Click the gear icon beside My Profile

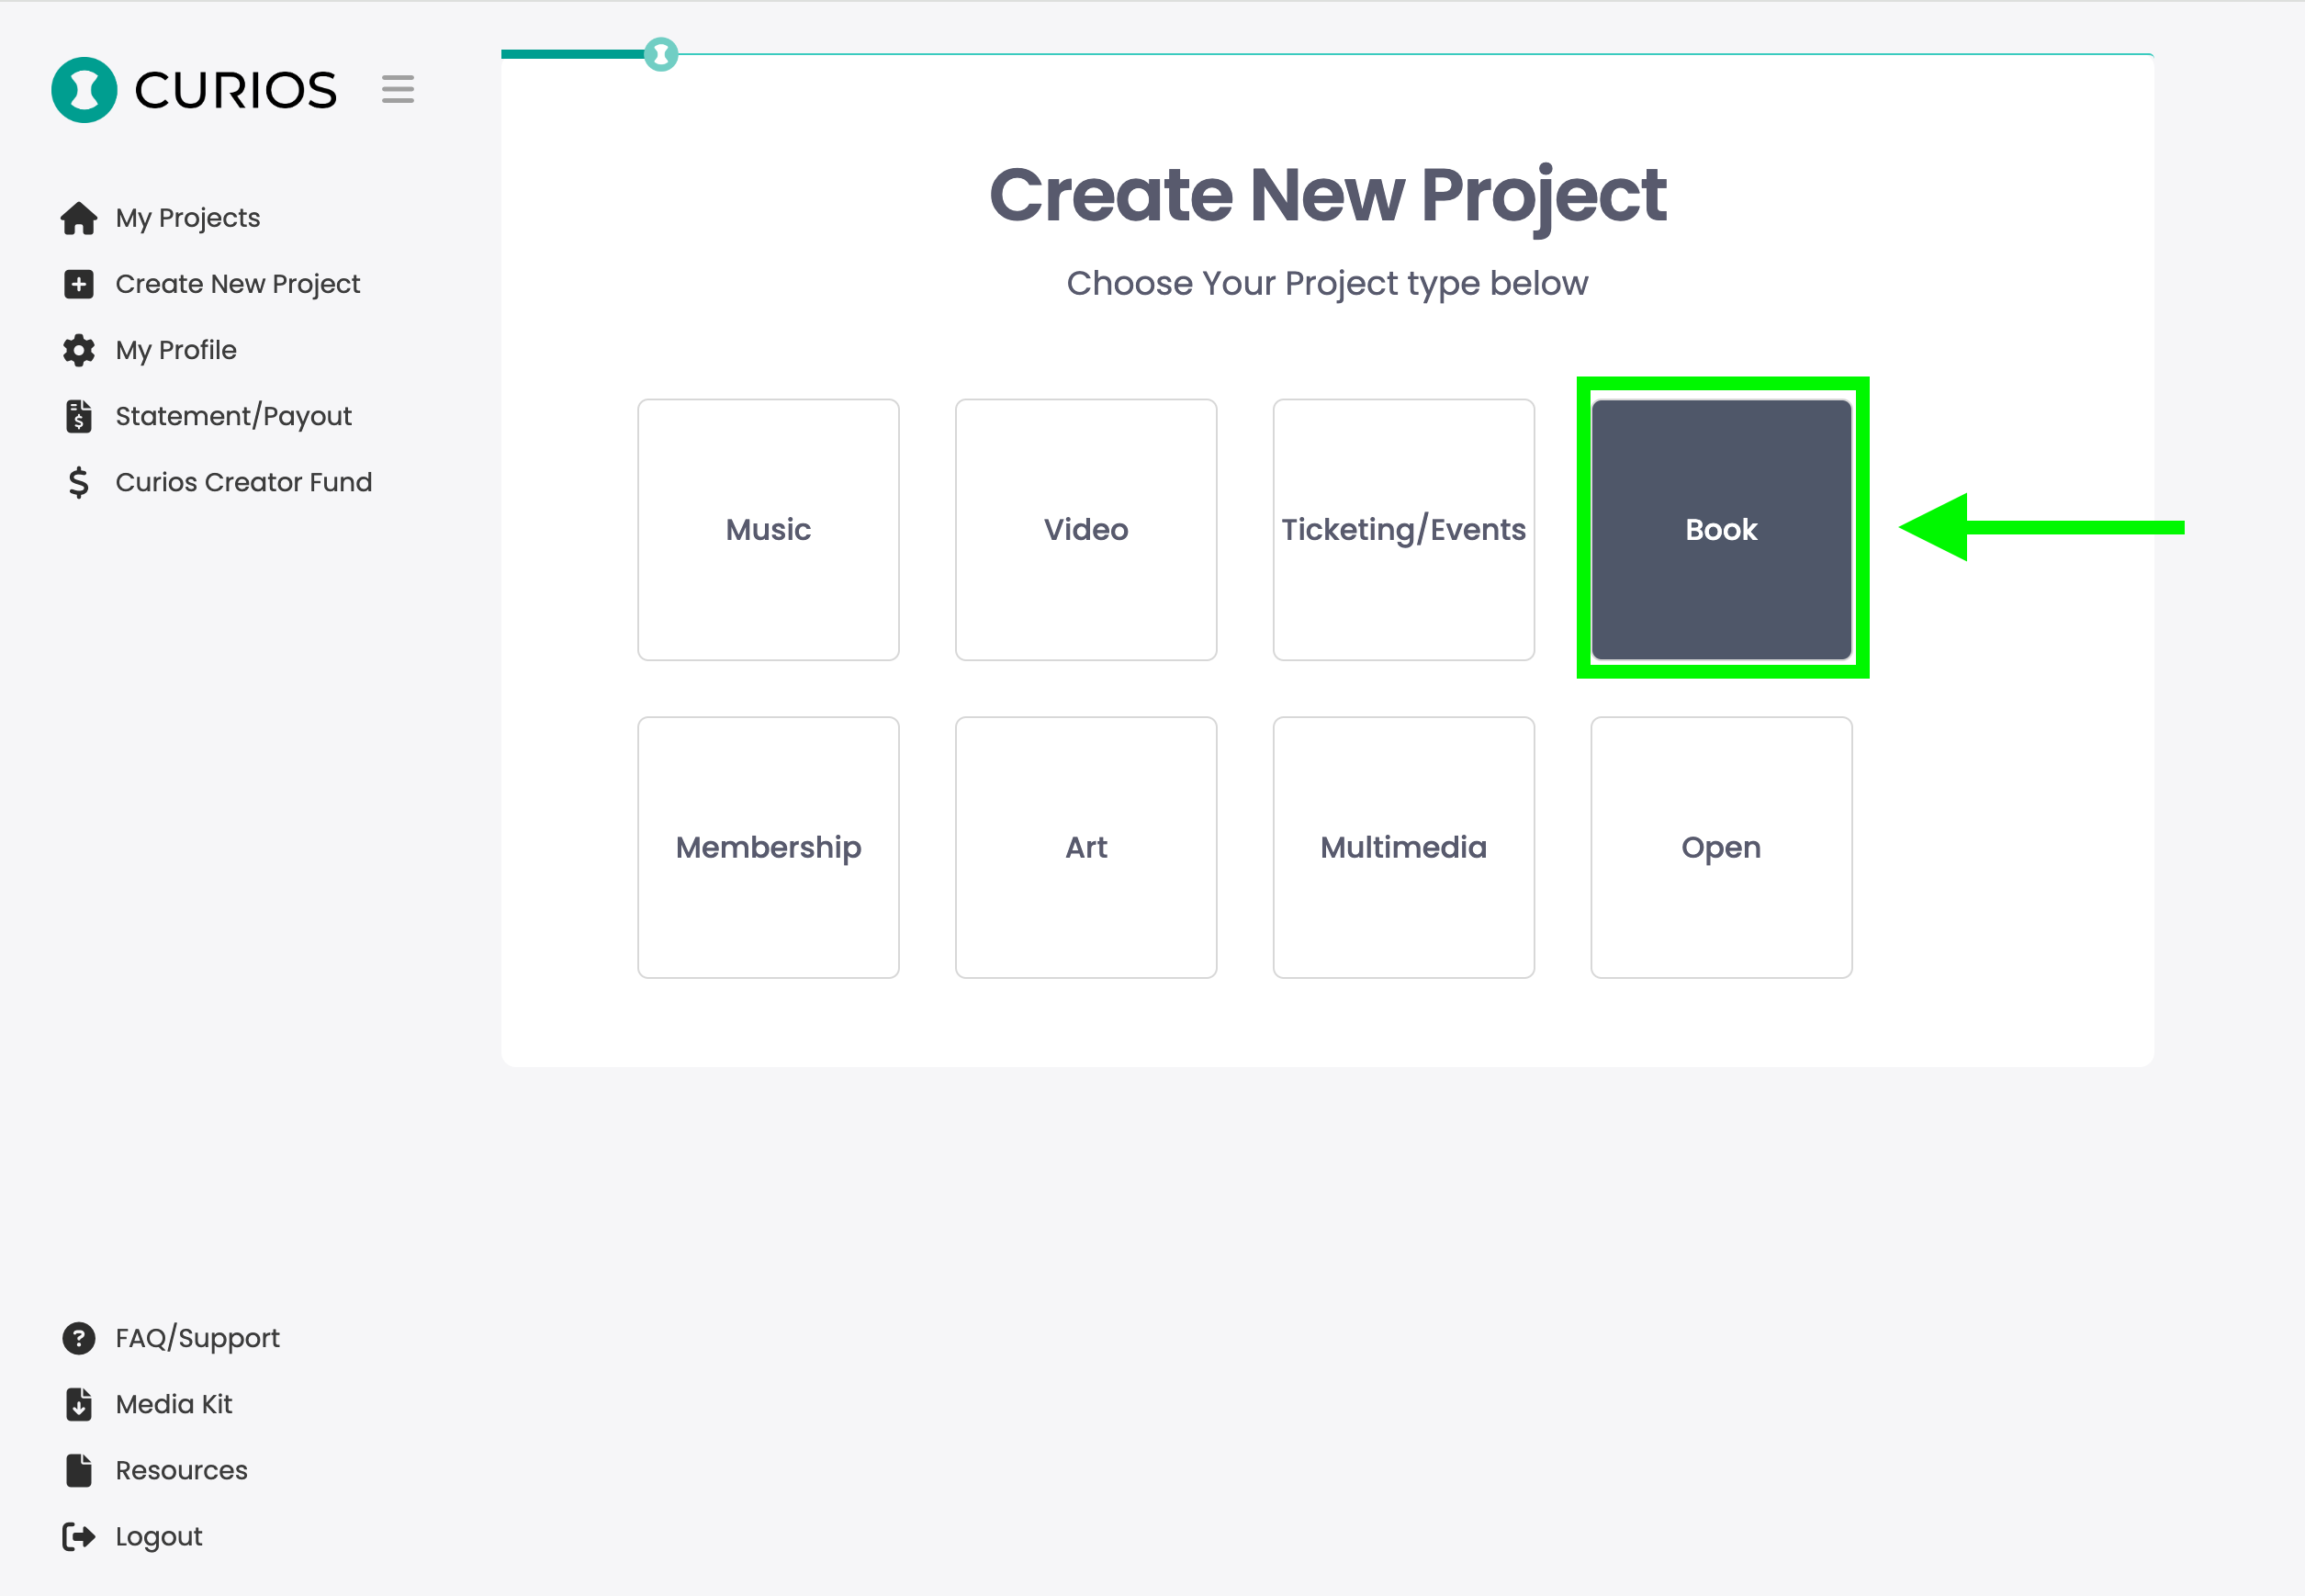[79, 350]
